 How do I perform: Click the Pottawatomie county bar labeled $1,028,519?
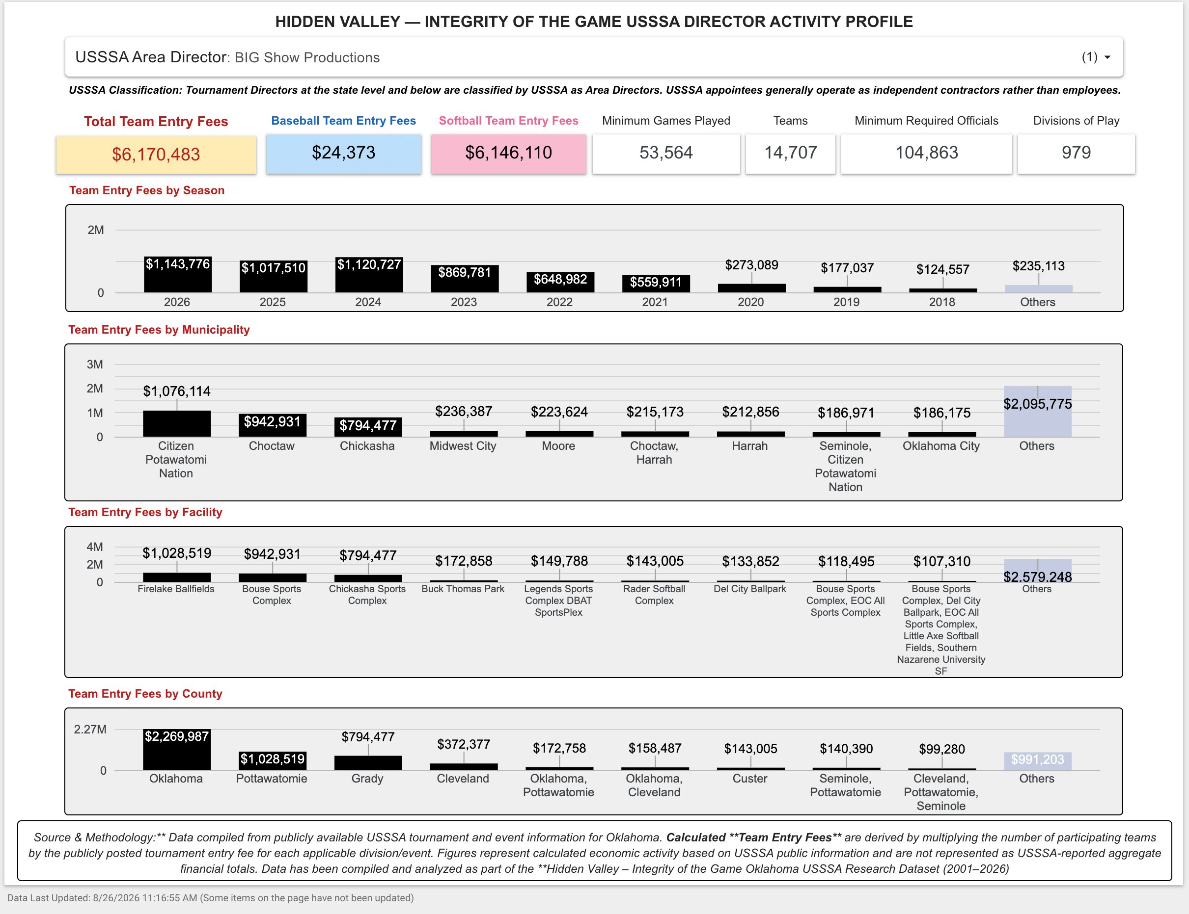272,760
